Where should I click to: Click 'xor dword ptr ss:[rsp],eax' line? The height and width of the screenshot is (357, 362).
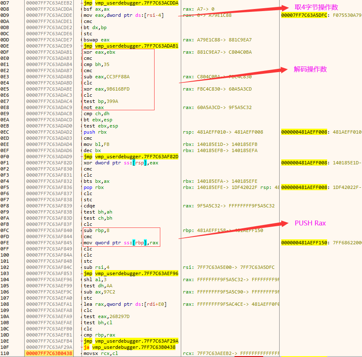(x=121, y=163)
